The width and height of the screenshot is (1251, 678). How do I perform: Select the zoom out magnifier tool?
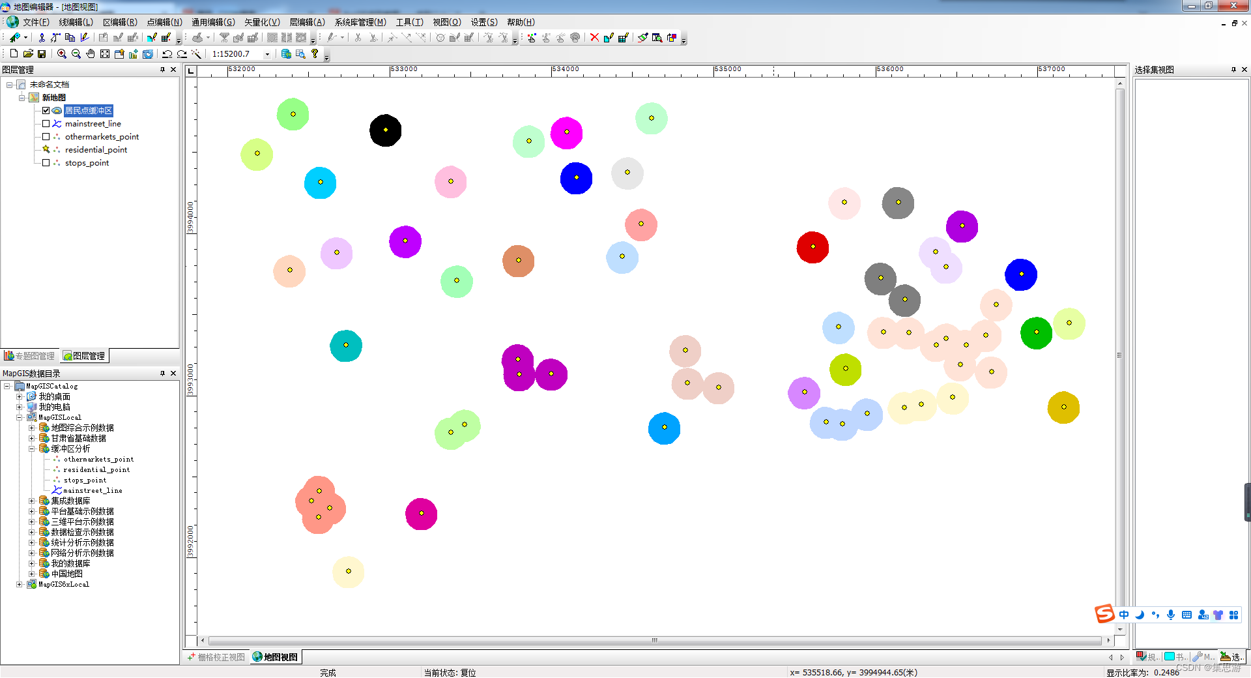coord(76,54)
